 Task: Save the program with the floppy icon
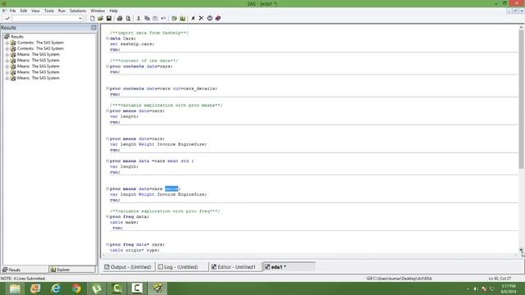pyautogui.click(x=109, y=18)
